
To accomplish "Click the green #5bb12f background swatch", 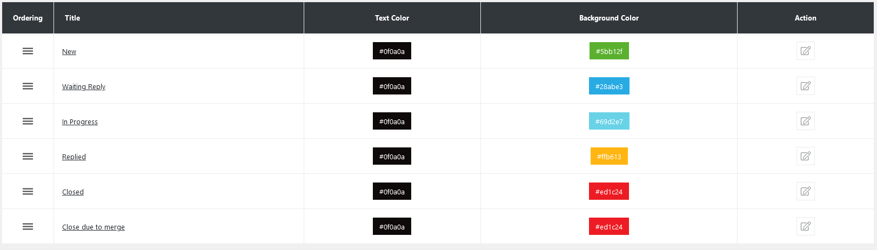I will pyautogui.click(x=609, y=51).
